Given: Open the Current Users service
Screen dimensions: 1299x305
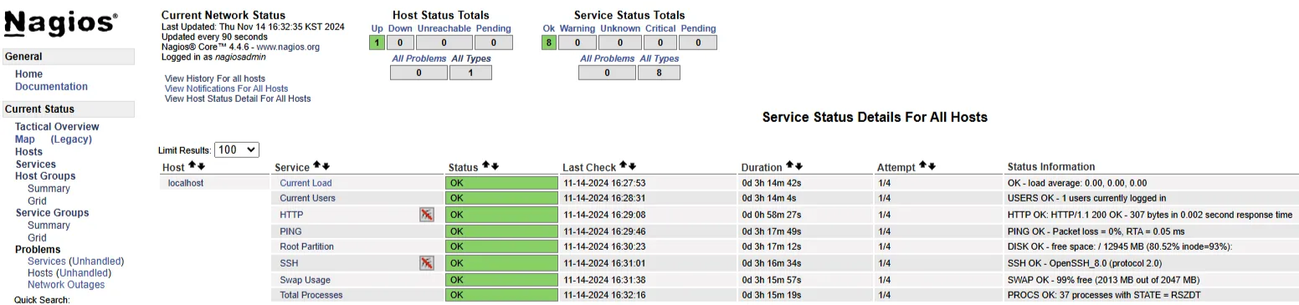Looking at the screenshot, I should [307, 198].
